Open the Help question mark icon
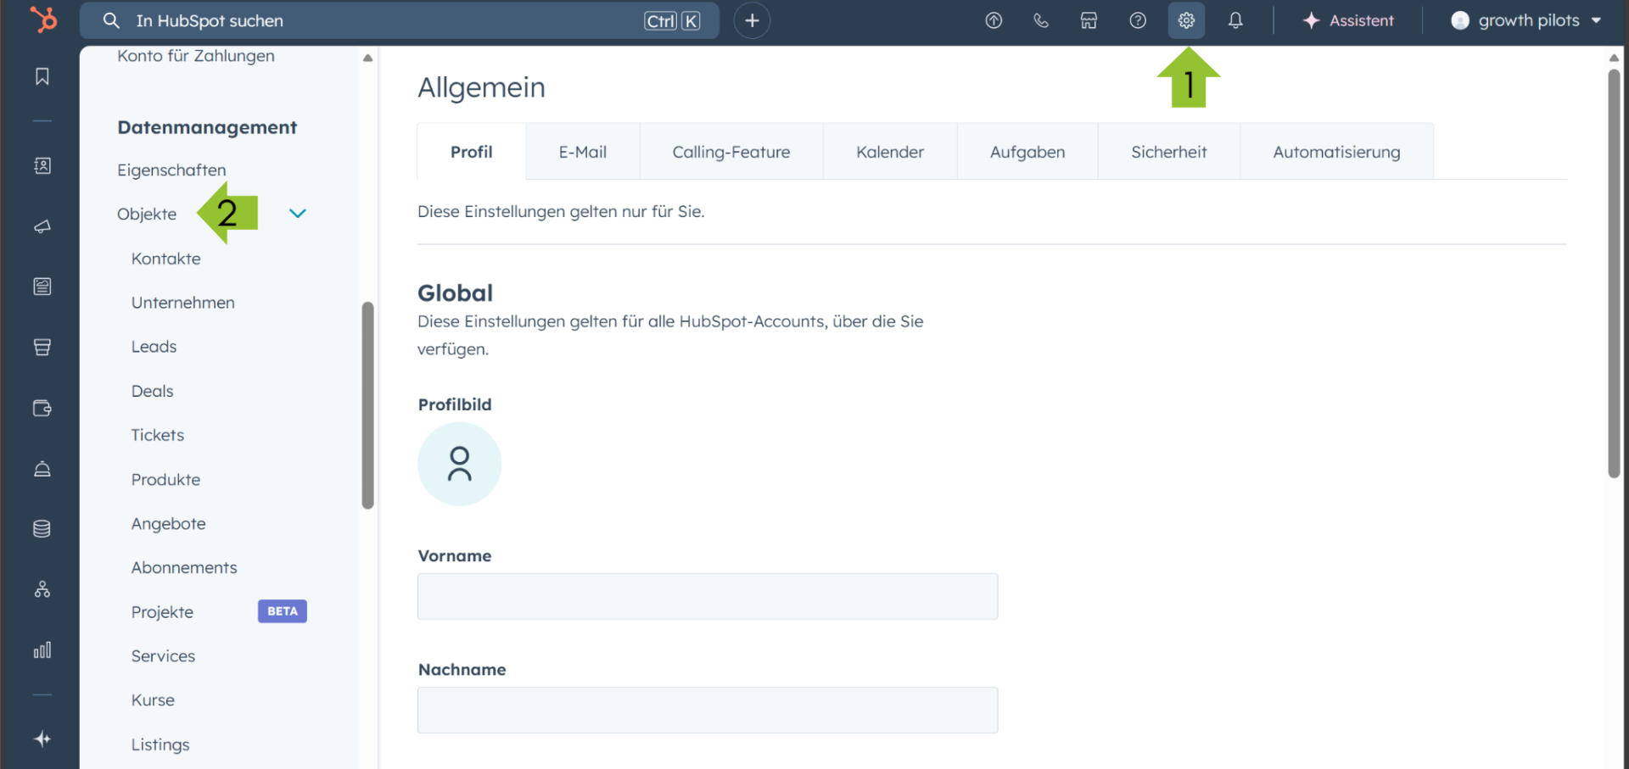The width and height of the screenshot is (1629, 769). (1138, 20)
